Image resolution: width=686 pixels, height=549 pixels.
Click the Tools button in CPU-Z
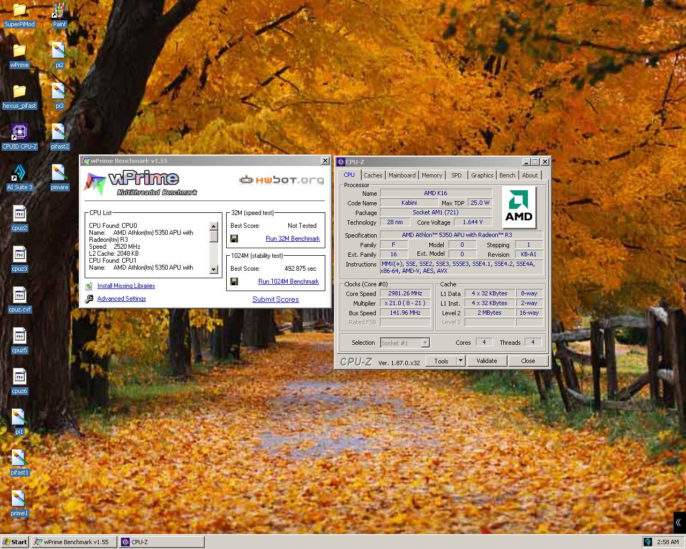pos(441,361)
